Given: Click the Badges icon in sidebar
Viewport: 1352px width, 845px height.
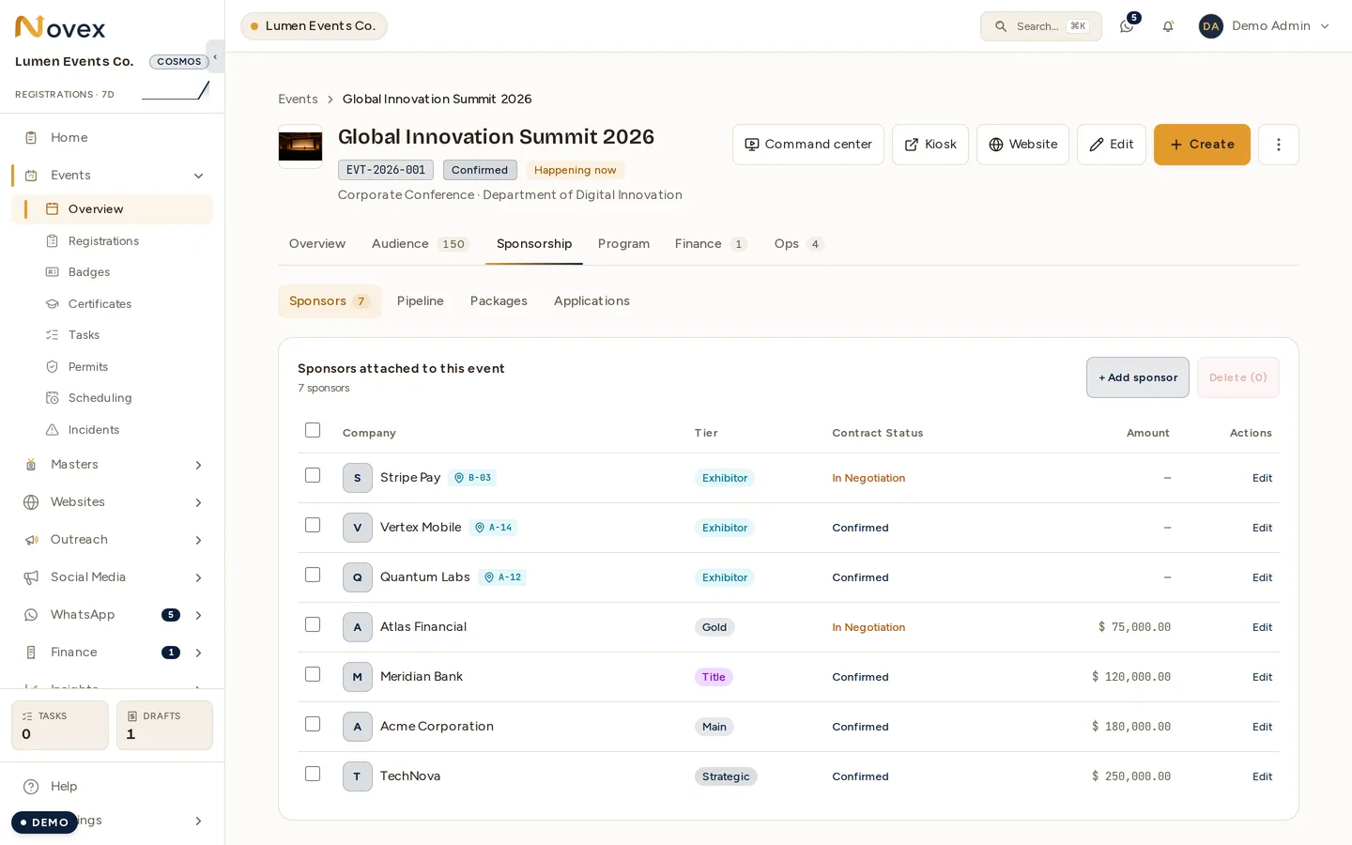Looking at the screenshot, I should point(53,272).
